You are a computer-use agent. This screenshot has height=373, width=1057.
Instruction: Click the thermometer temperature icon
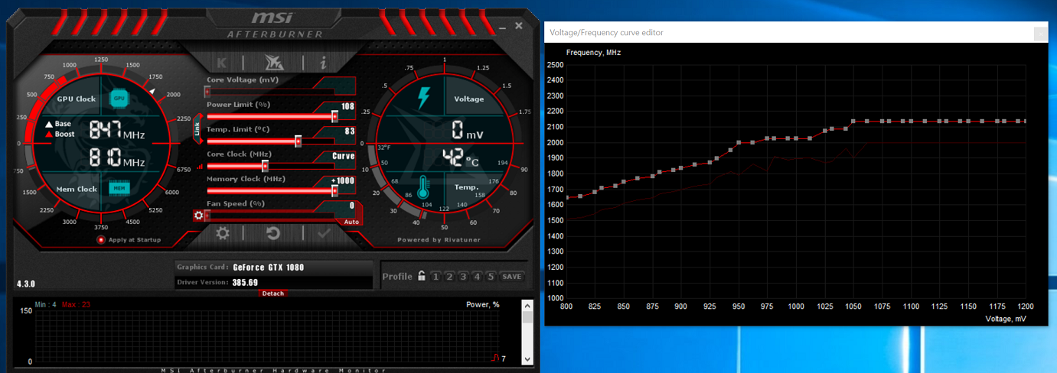[423, 188]
